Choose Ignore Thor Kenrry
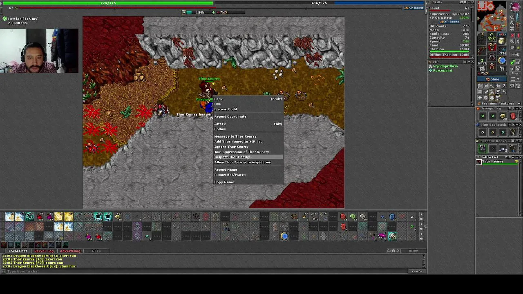This screenshot has width=523, height=294. pyautogui.click(x=231, y=147)
